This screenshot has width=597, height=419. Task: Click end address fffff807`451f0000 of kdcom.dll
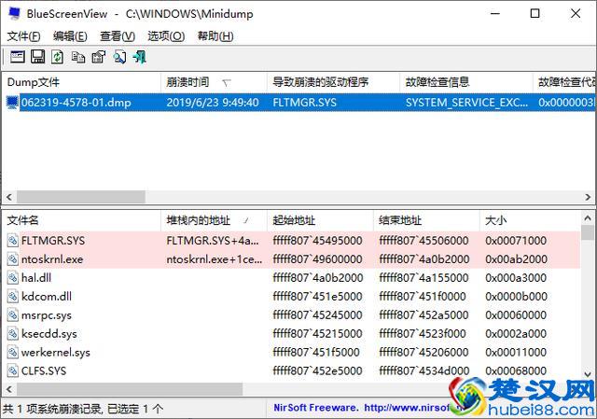pos(423,297)
